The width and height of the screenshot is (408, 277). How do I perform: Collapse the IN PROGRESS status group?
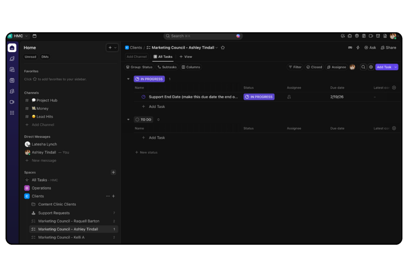tap(128, 79)
